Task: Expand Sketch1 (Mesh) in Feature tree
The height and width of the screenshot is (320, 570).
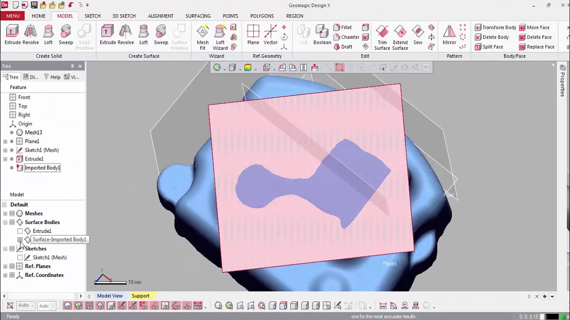Action: [5, 150]
